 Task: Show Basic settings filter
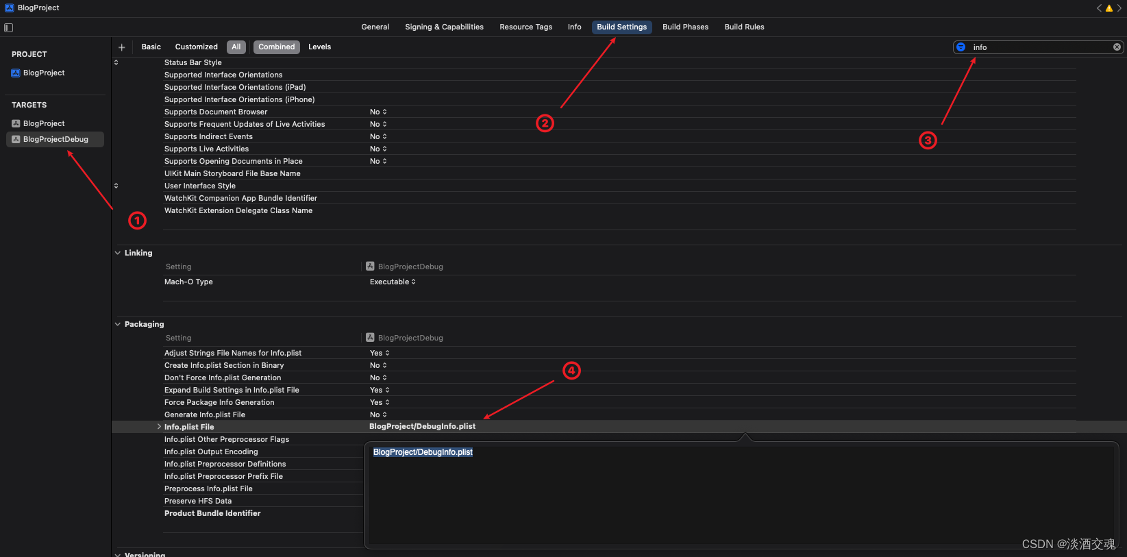(x=151, y=47)
